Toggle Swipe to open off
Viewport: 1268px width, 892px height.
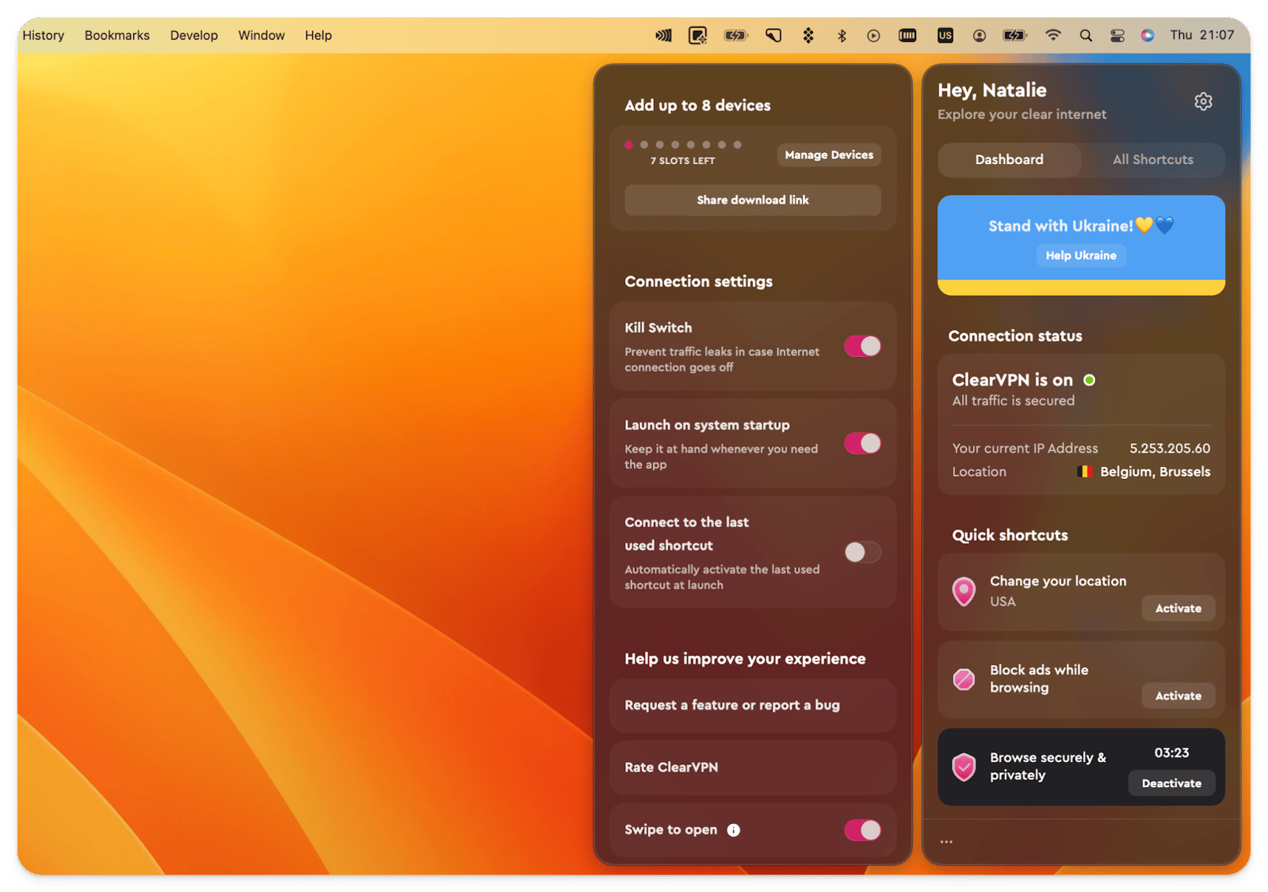click(862, 830)
